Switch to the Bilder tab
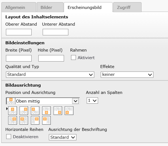Screen dimensions: 168x146 [x=50, y=7]
